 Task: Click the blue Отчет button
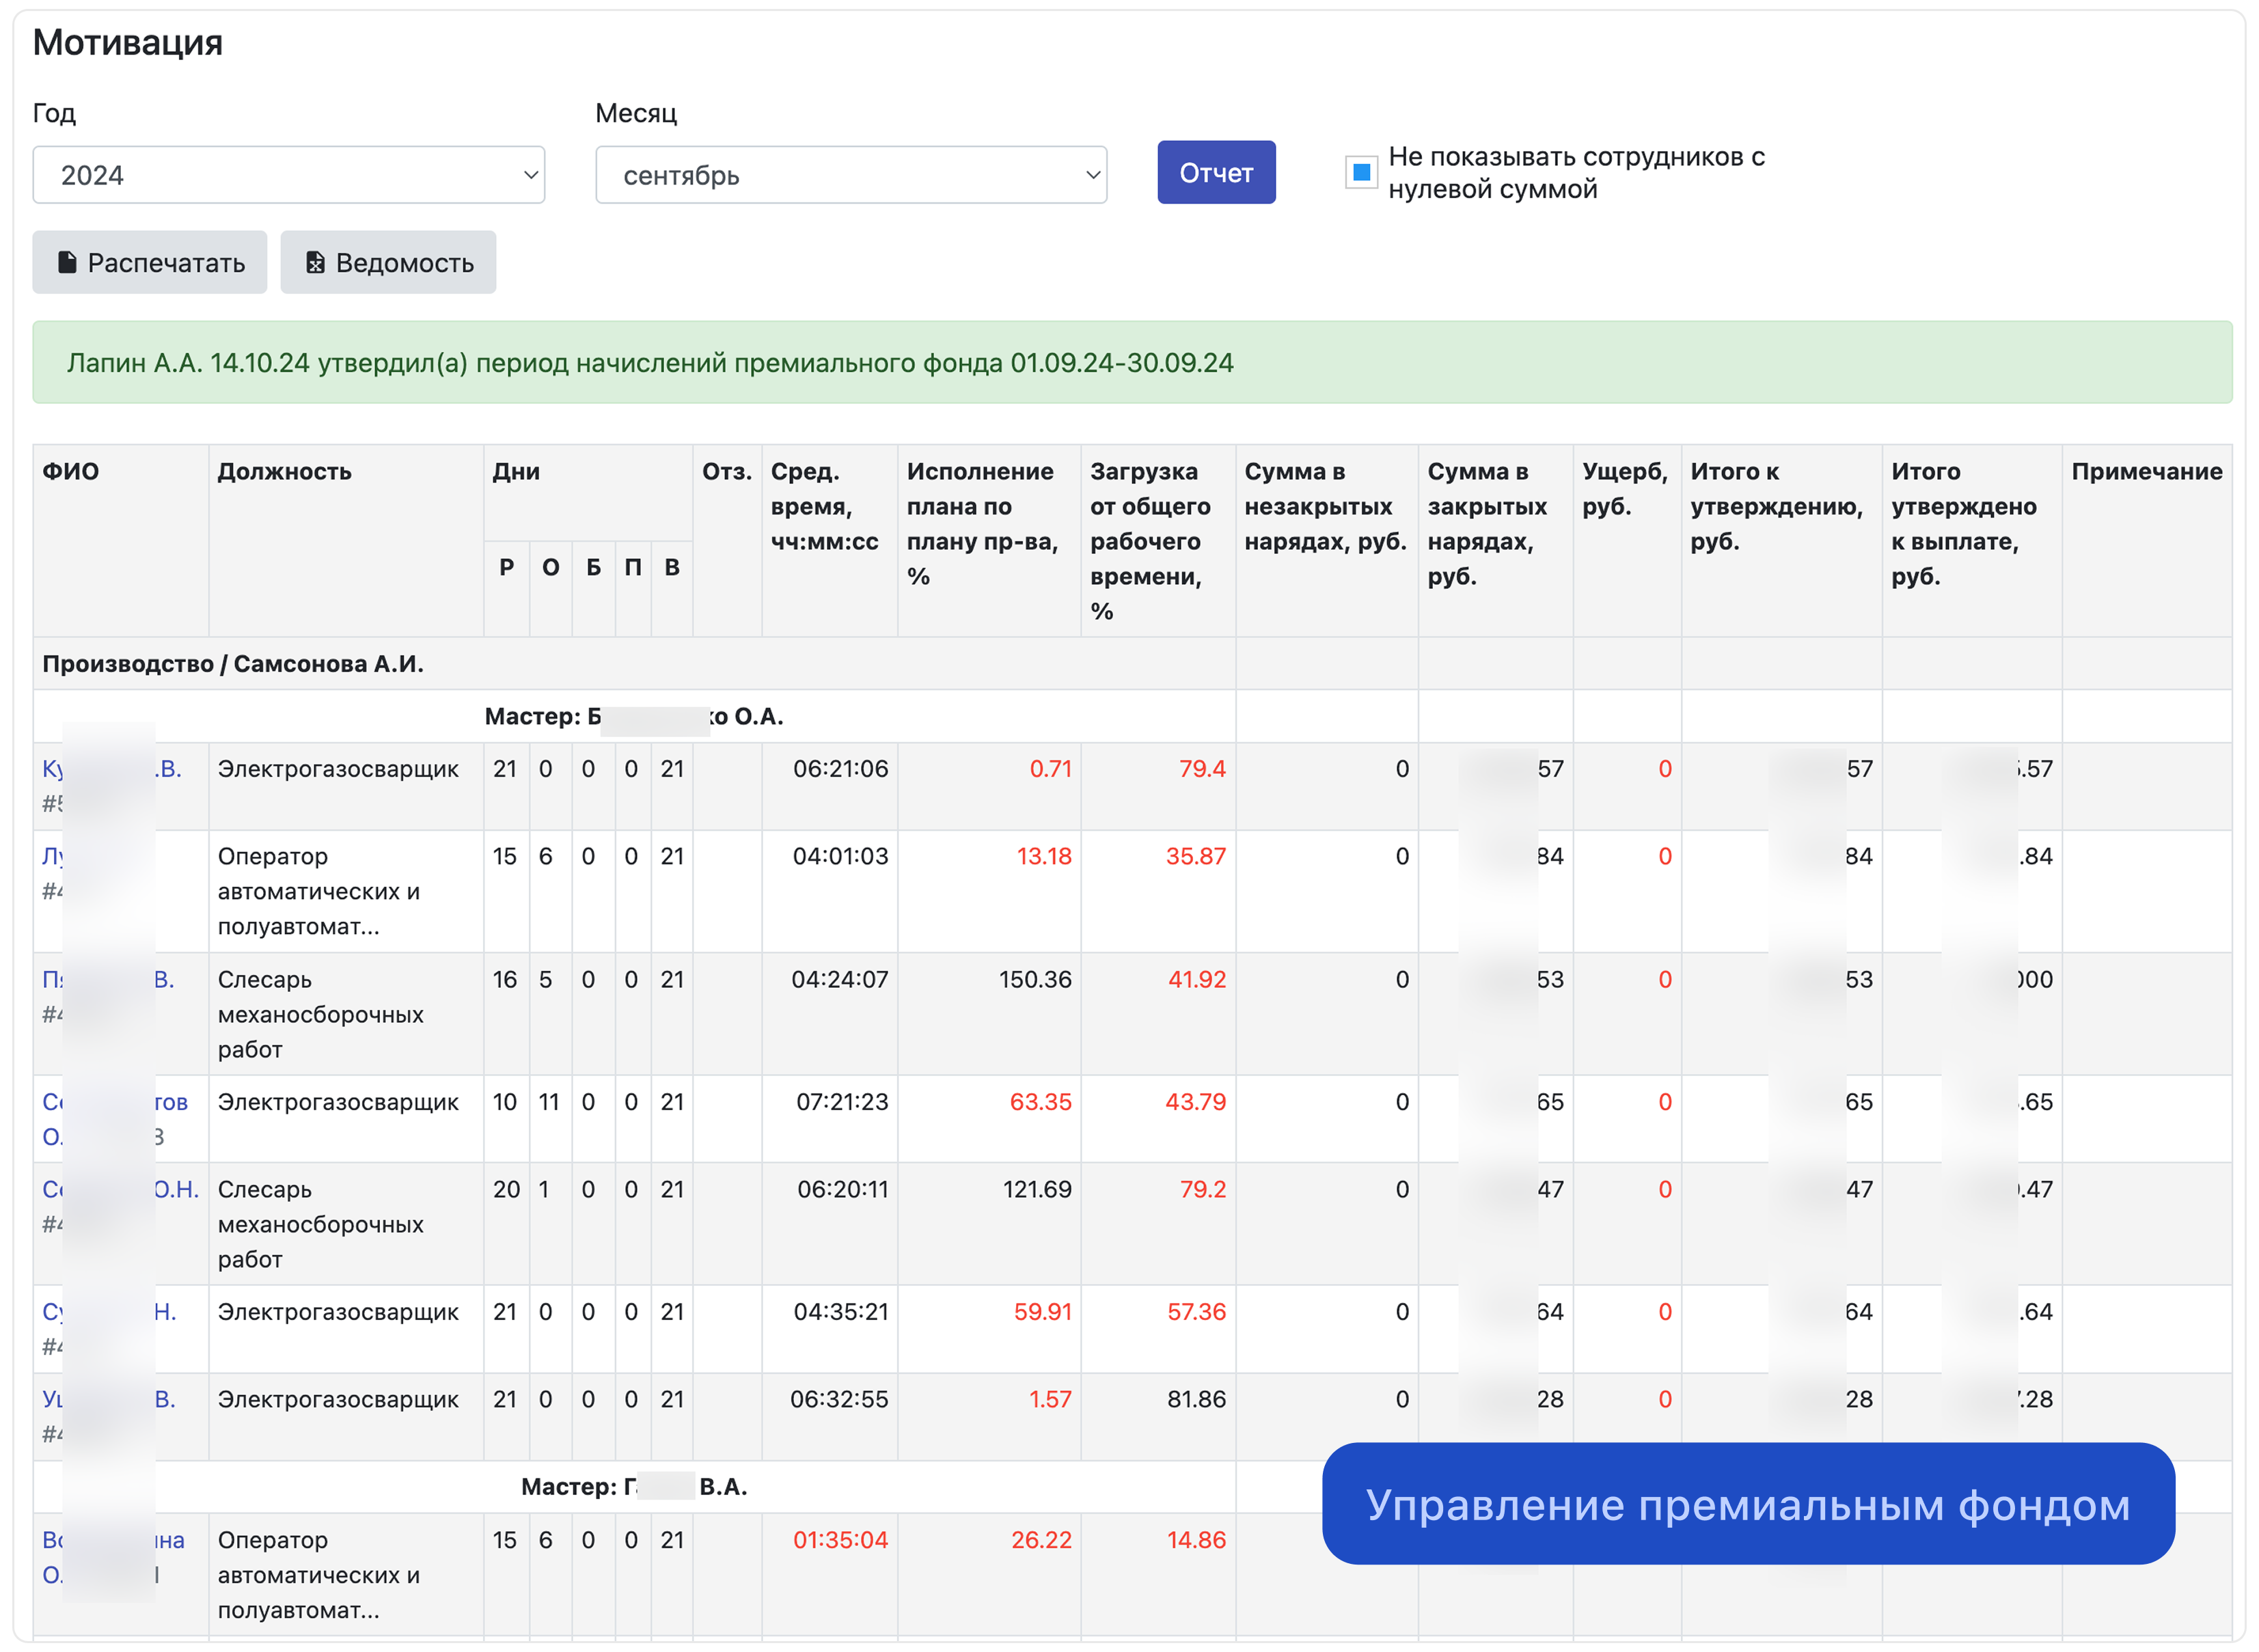[1216, 173]
